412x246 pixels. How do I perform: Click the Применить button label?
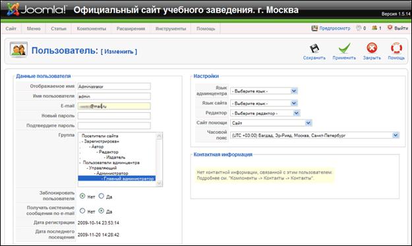[x=344, y=58]
